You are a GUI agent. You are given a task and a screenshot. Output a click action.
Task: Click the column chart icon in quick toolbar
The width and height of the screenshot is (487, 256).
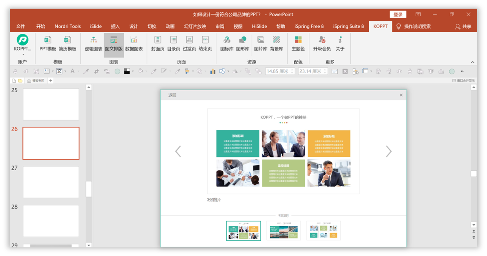point(212,71)
